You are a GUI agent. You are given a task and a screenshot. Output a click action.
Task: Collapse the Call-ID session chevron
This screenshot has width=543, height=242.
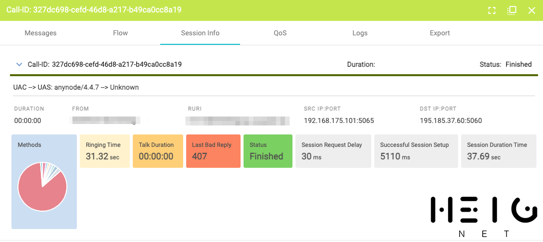[x=19, y=64]
